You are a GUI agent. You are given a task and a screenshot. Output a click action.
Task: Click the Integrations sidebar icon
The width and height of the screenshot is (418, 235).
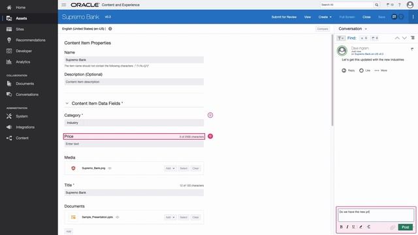pyautogui.click(x=9, y=127)
